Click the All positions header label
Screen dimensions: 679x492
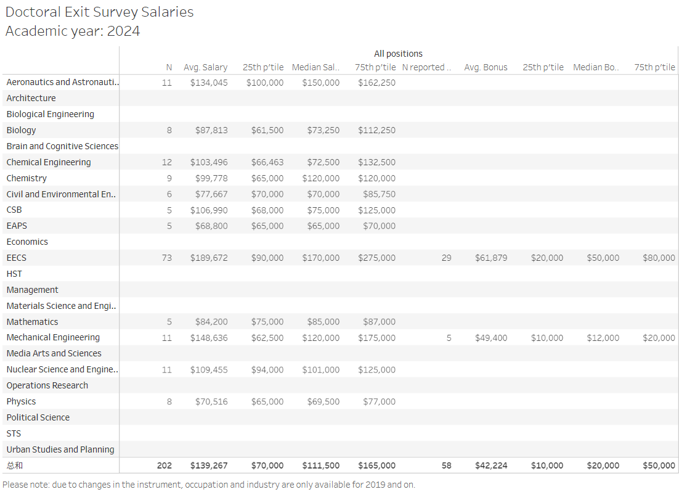(398, 54)
